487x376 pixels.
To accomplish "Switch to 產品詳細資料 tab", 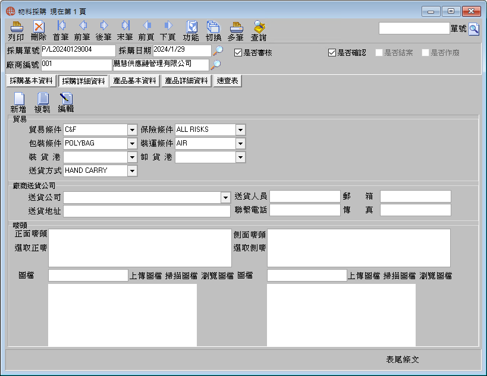I will [x=186, y=81].
